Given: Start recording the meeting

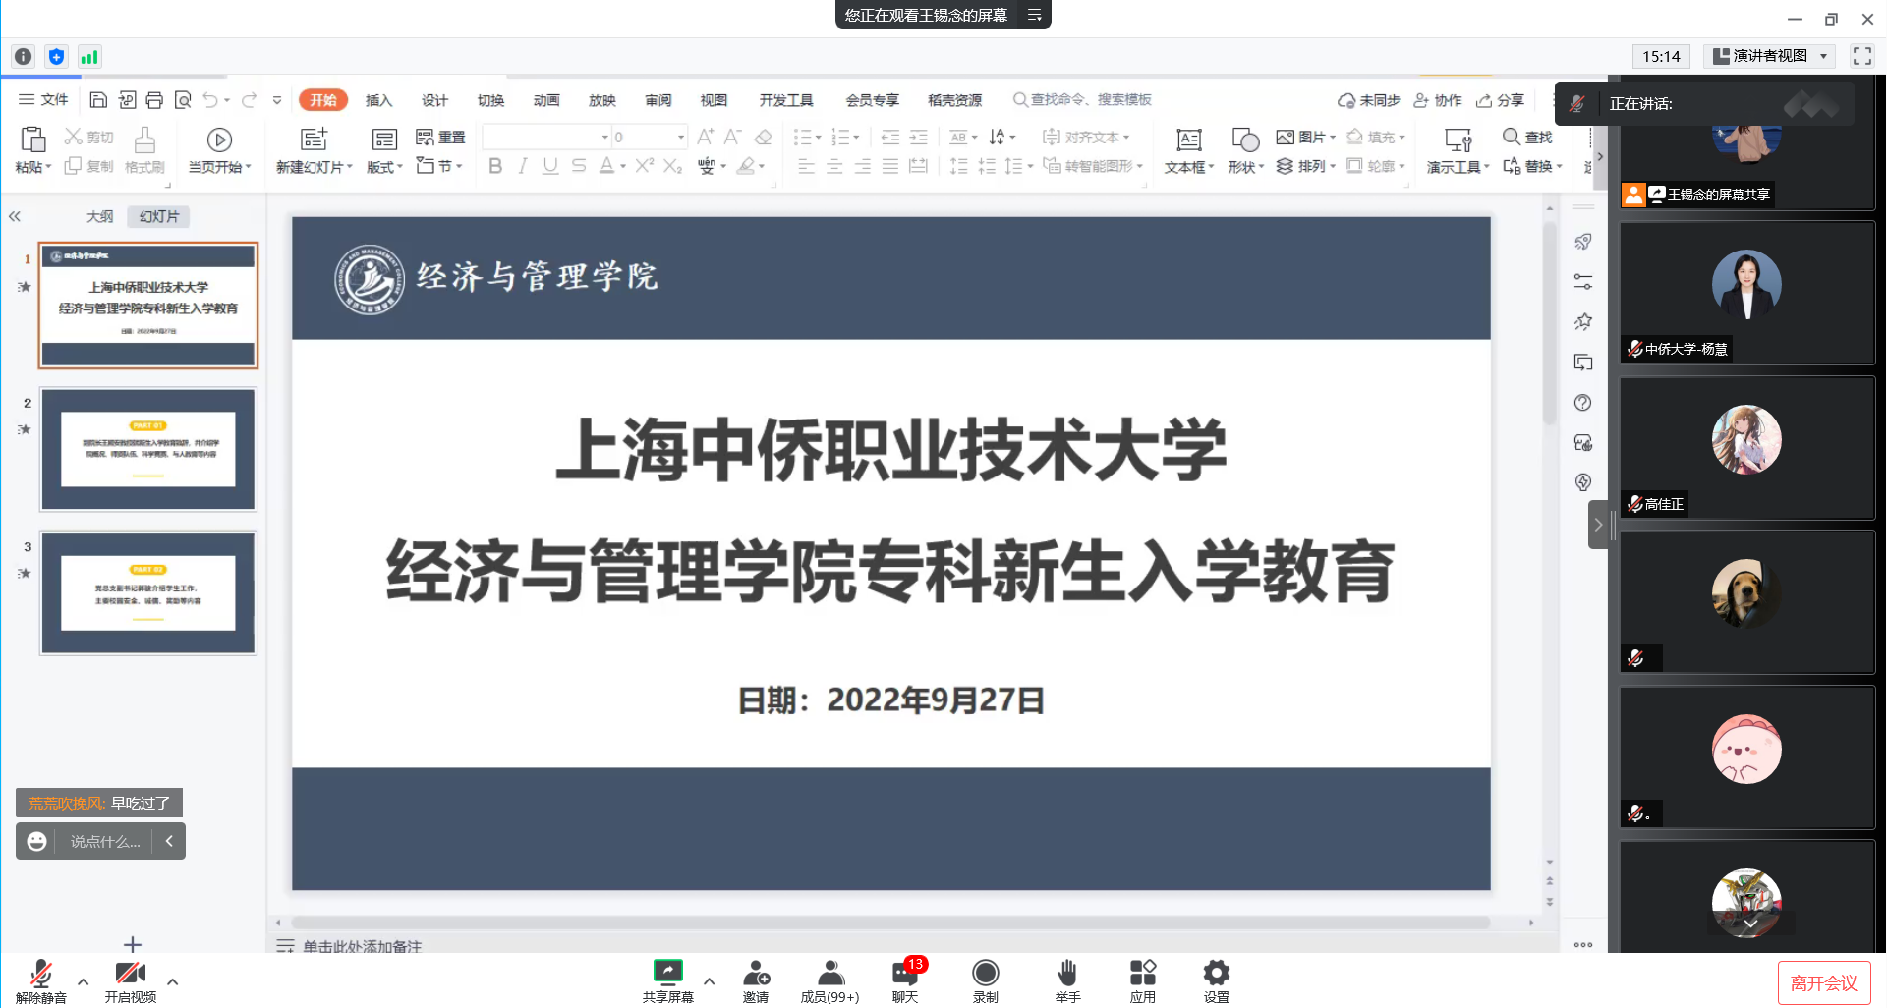Looking at the screenshot, I should (985, 974).
